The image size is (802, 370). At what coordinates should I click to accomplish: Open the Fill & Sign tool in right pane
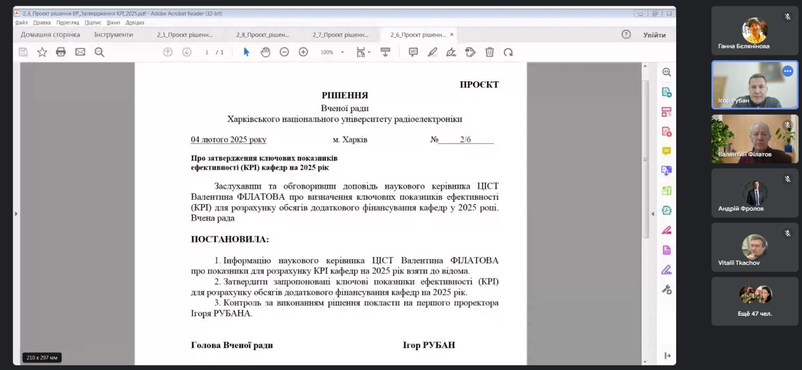click(x=666, y=270)
